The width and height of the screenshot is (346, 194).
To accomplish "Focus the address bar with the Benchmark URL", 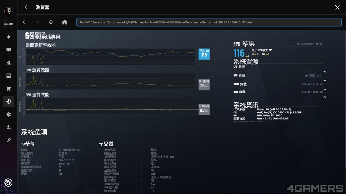I will 209,22.
